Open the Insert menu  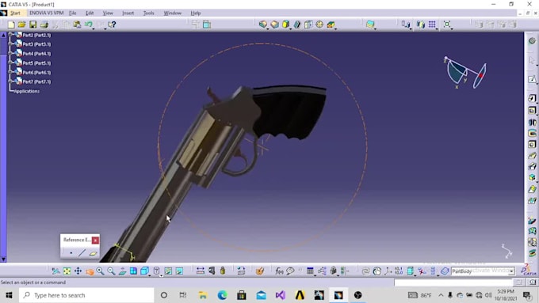point(128,13)
